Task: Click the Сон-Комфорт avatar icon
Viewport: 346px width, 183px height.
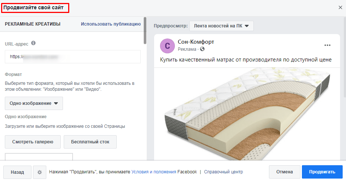Action: (167, 46)
